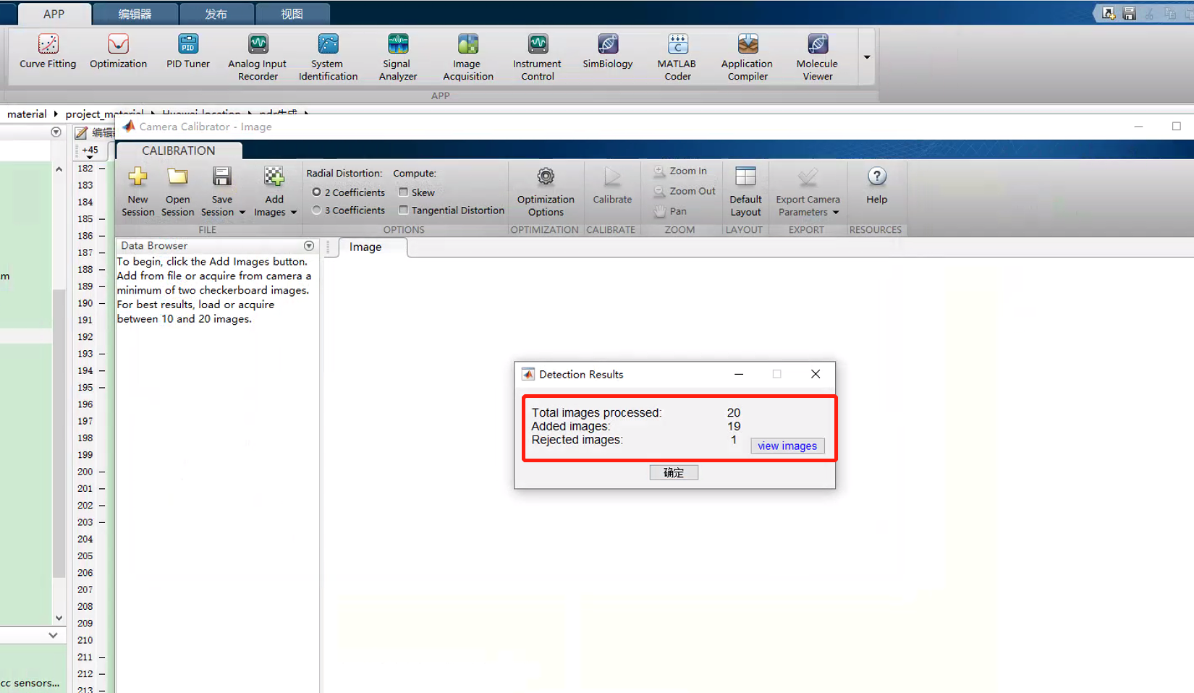Open Help in Camera Calibrator
The image size is (1194, 693).
876,186
